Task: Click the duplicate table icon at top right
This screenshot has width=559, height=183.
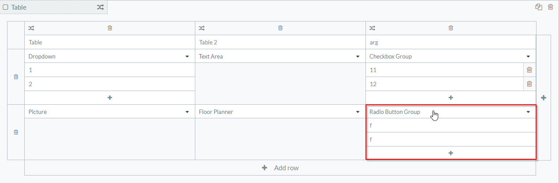Action: point(539,7)
